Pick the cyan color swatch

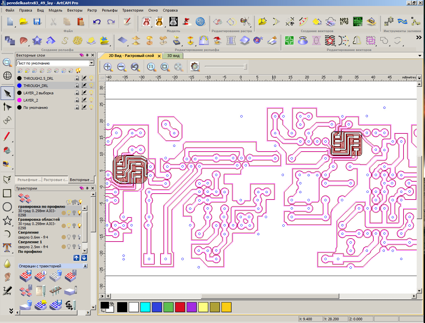(145, 307)
